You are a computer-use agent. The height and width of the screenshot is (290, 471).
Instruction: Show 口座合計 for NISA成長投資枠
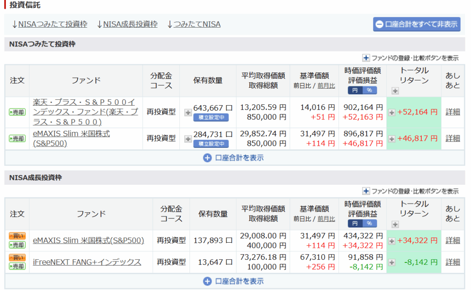coord(233,281)
